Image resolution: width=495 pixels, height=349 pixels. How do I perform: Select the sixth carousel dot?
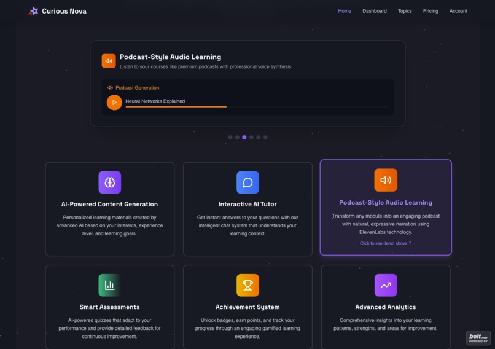[265, 138]
